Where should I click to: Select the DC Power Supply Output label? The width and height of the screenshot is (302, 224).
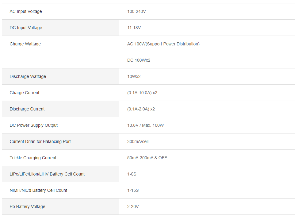34,125
